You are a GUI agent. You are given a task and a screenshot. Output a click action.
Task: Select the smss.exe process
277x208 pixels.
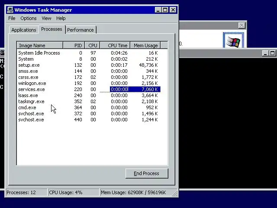(x=88, y=71)
